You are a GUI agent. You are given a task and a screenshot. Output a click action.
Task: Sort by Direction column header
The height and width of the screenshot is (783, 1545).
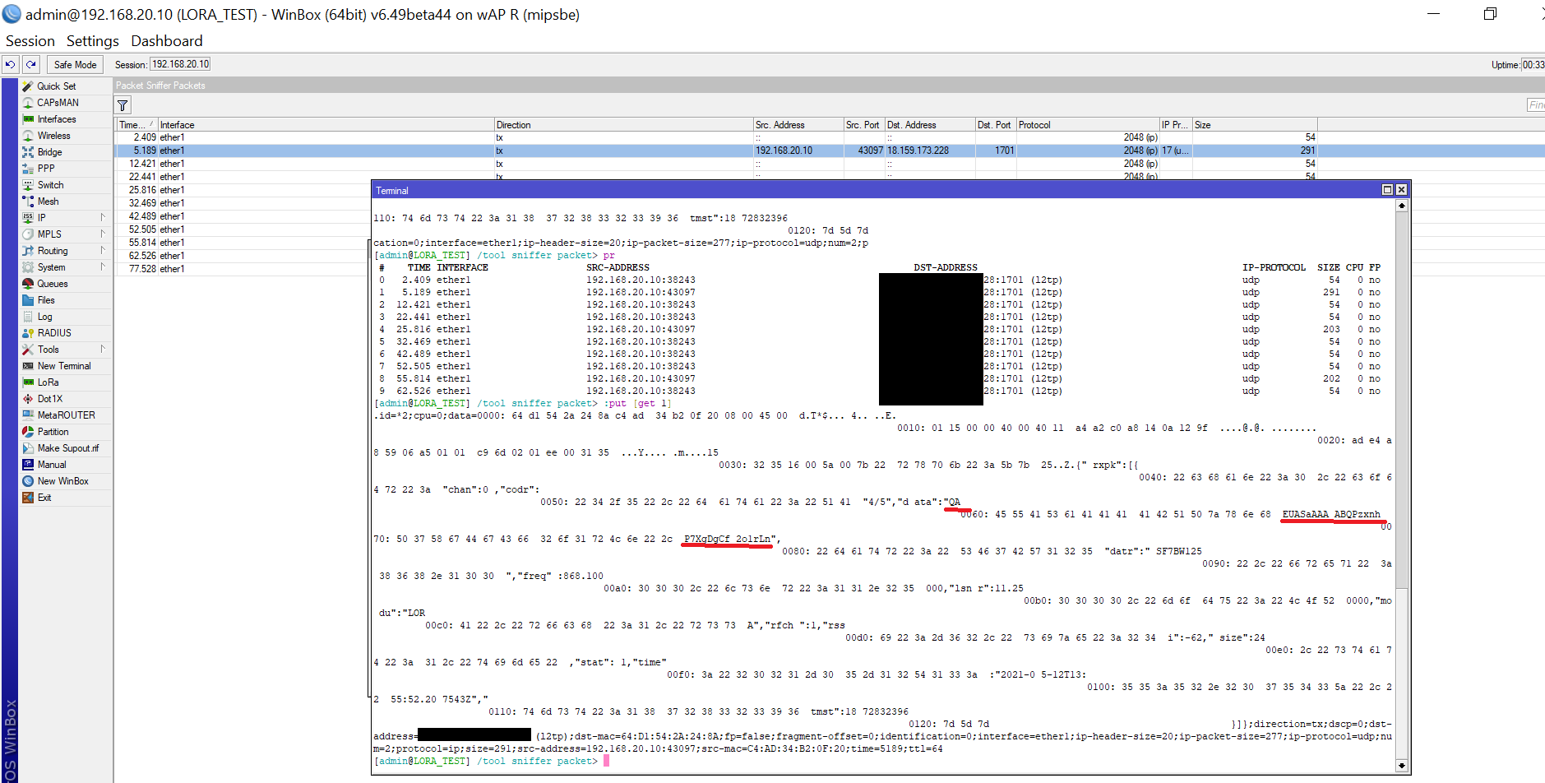[623, 125]
